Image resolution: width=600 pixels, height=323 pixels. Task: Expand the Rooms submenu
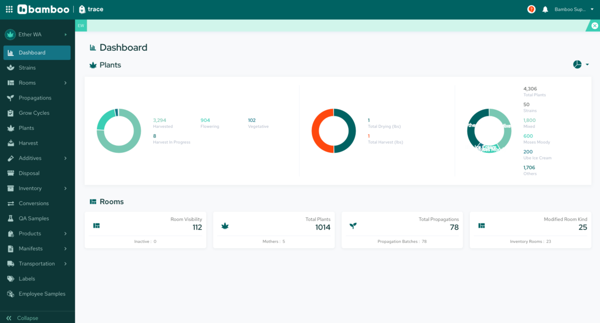(66, 83)
